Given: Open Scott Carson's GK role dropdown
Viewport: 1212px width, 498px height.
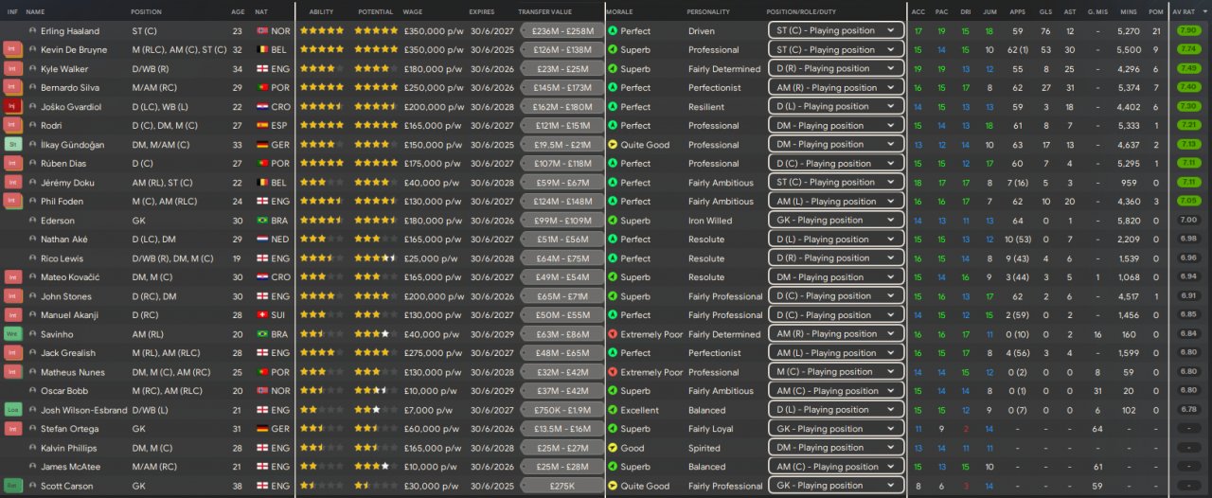Looking at the screenshot, I should tap(836, 485).
